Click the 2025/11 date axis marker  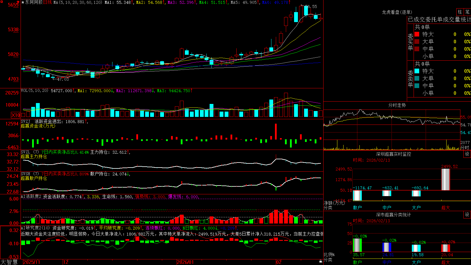[31, 262]
